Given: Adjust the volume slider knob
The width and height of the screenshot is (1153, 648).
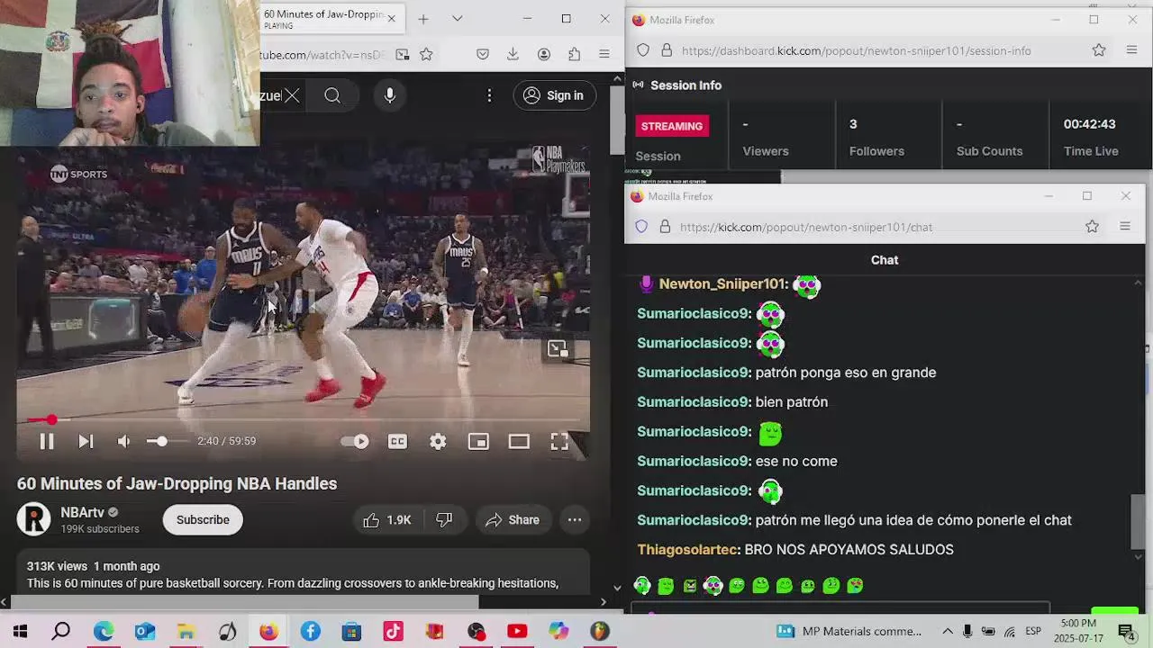Looking at the screenshot, I should [161, 441].
